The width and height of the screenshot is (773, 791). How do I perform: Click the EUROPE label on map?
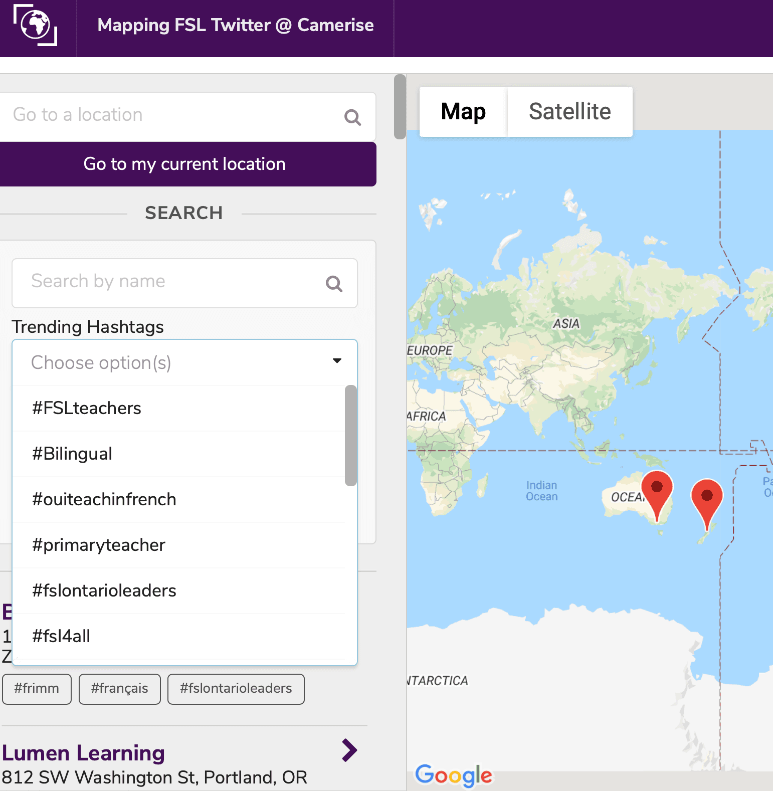[x=430, y=350]
